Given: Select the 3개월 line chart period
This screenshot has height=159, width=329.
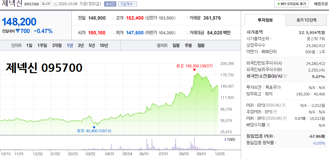Looking at the screenshot, I should coord(57,45).
